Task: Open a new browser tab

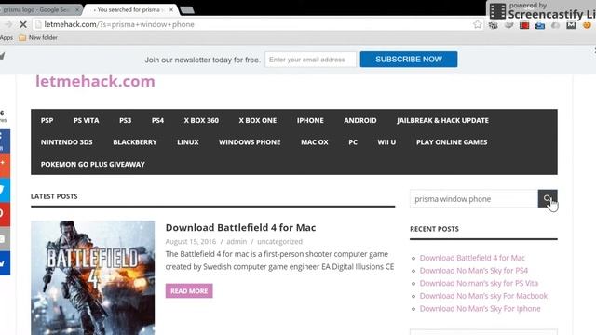Action: coord(186,10)
